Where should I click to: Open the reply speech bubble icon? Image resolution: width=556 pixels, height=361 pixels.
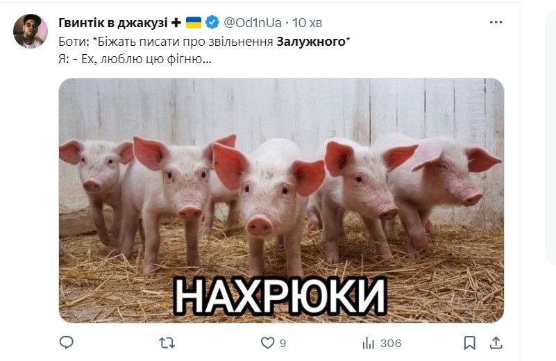tap(67, 342)
